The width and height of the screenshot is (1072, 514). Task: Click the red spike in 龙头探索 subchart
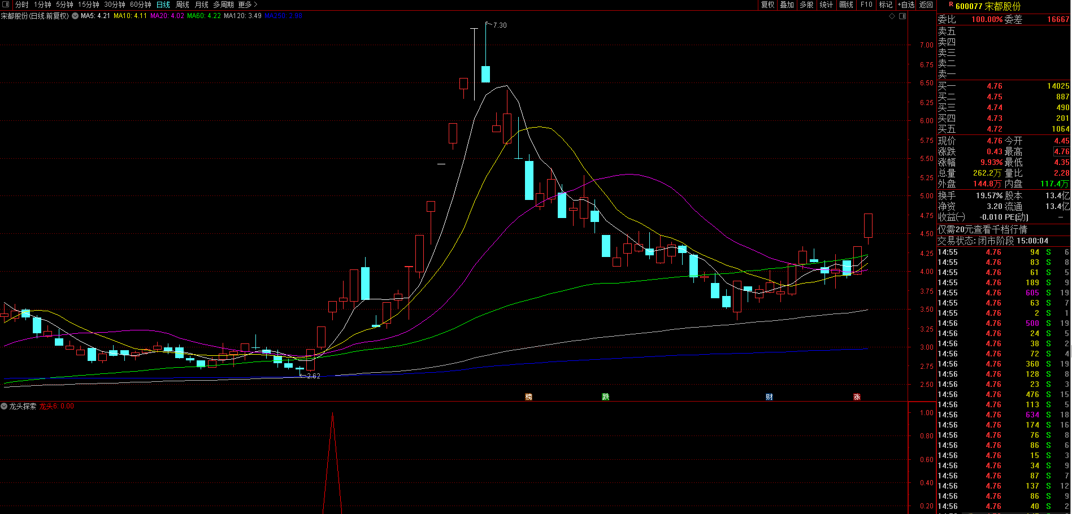(x=332, y=463)
